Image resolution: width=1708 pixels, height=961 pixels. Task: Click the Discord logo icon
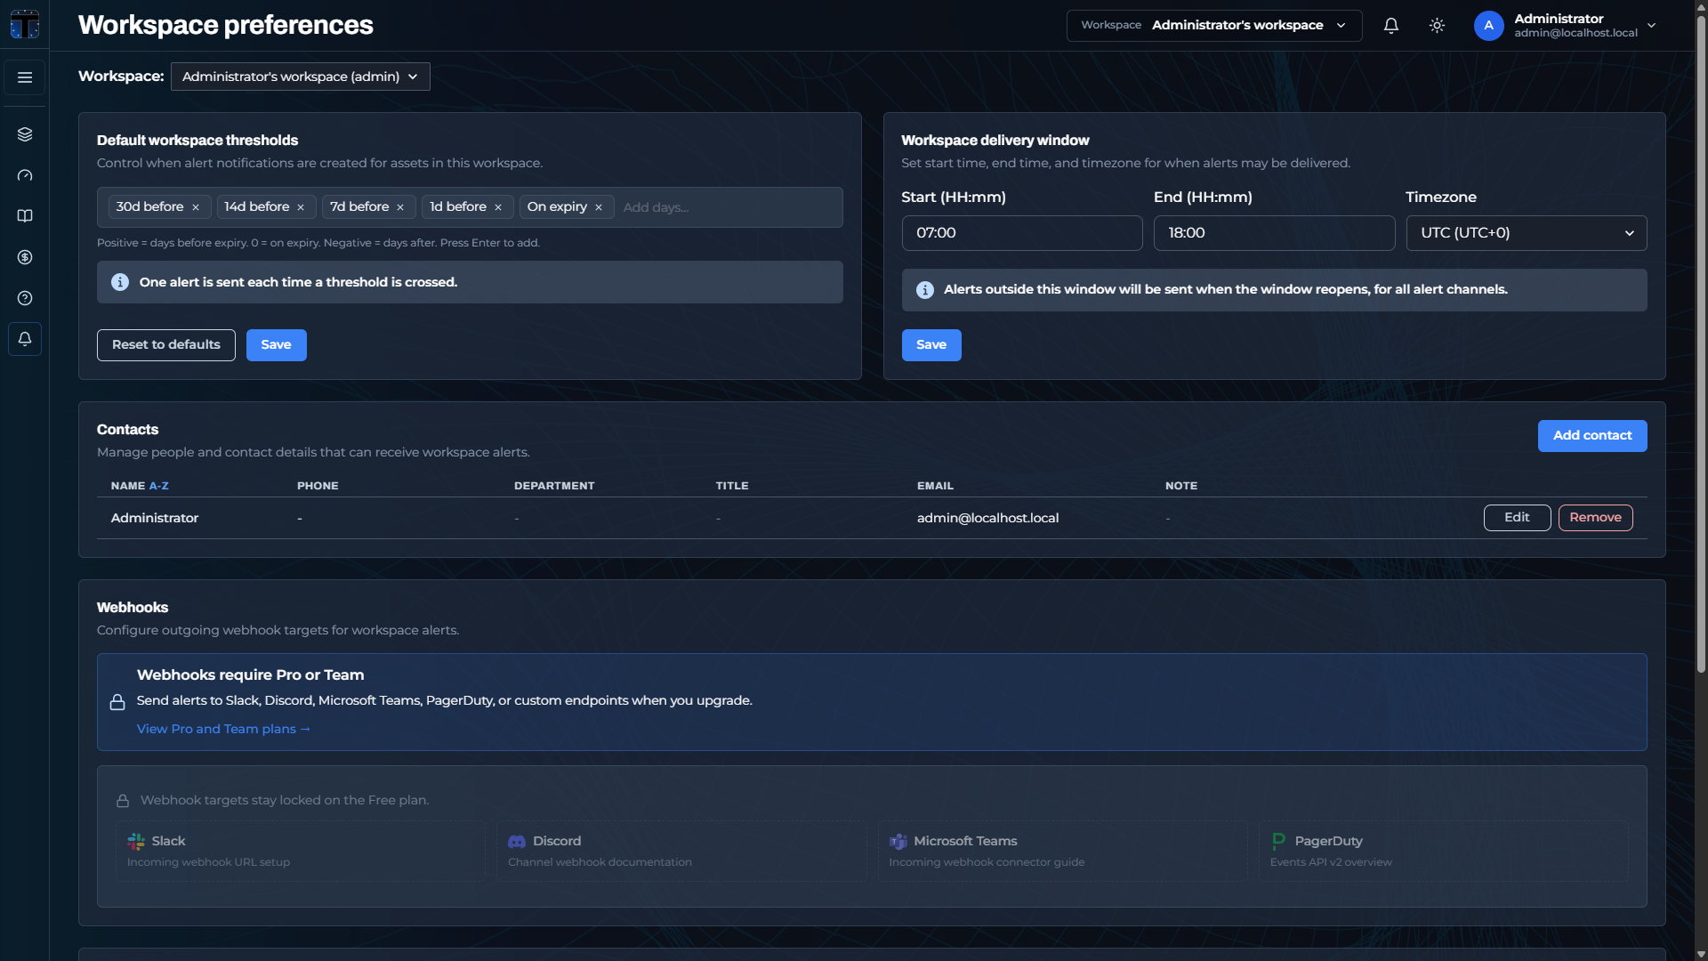tap(517, 842)
